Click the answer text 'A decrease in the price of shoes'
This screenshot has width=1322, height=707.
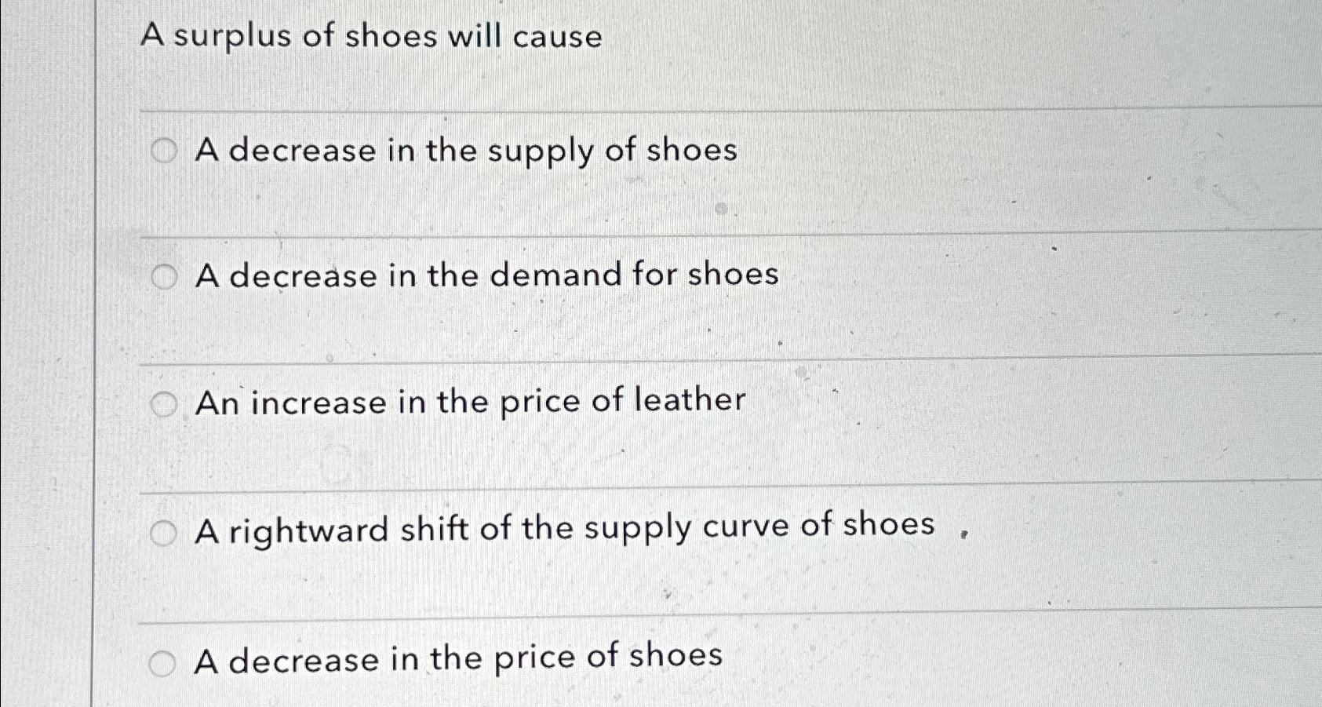point(459,660)
